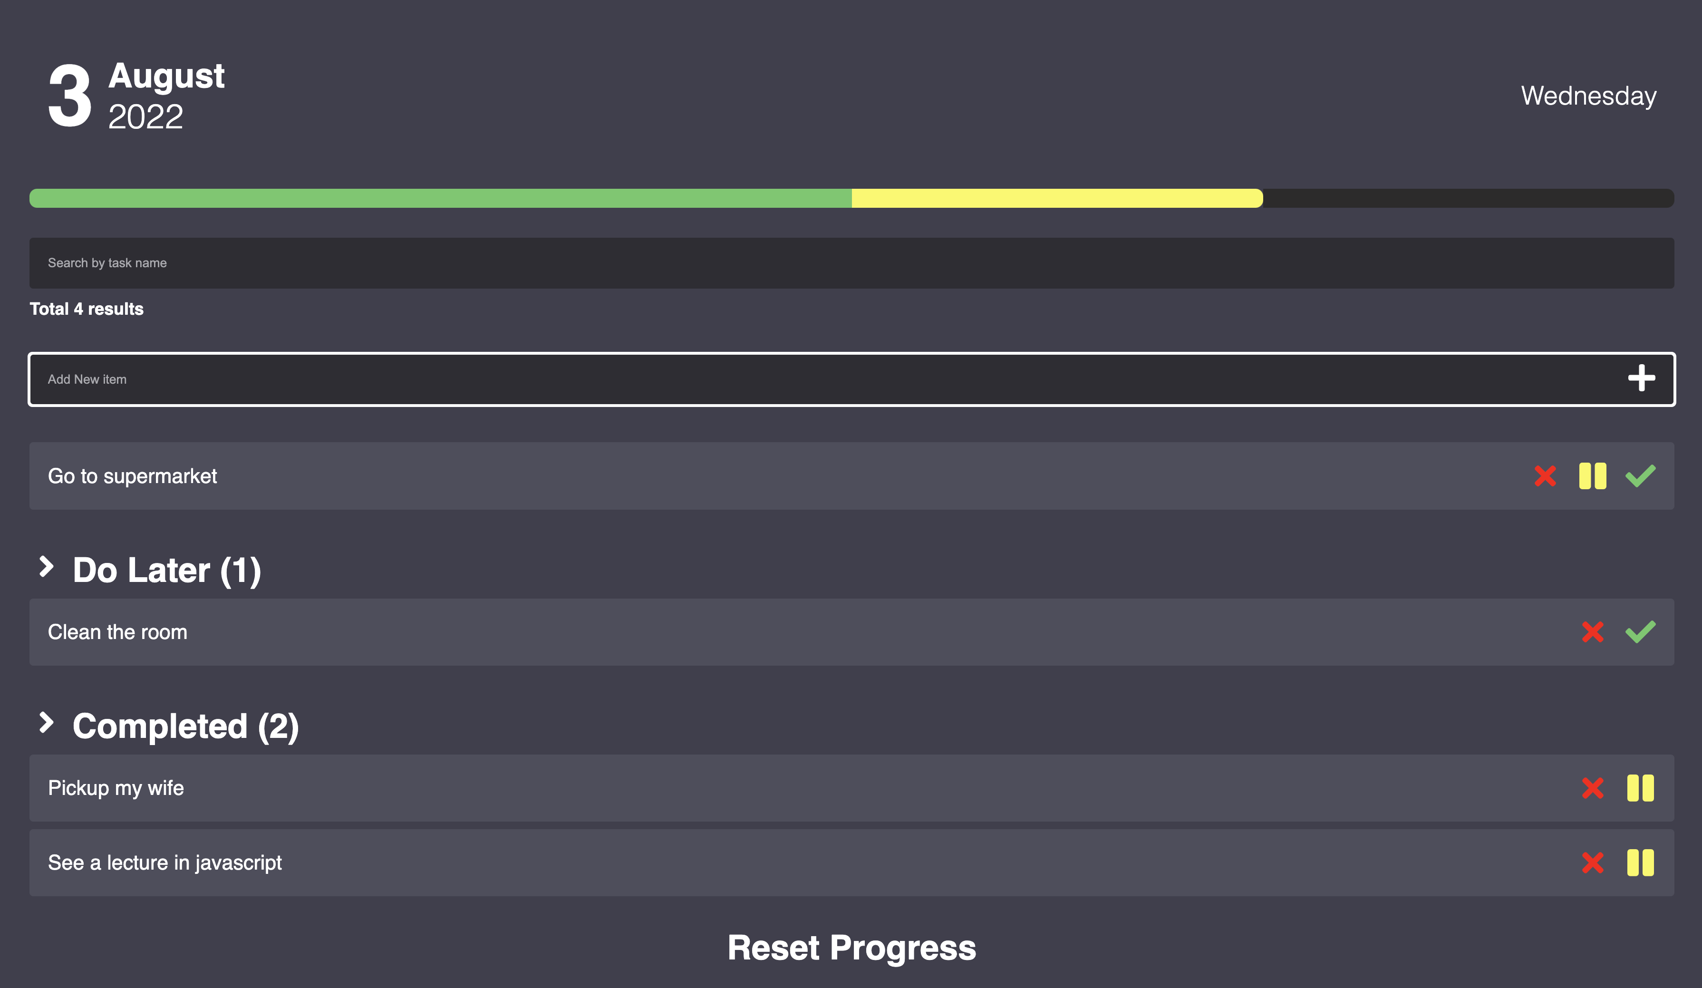
Task: Toggle the Completed (2) heading
Action: (186, 726)
